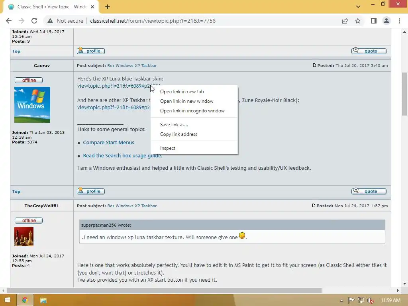The image size is (408, 306).
Task: Click the 11:59 AM taskbar clock
Action: 390,300
